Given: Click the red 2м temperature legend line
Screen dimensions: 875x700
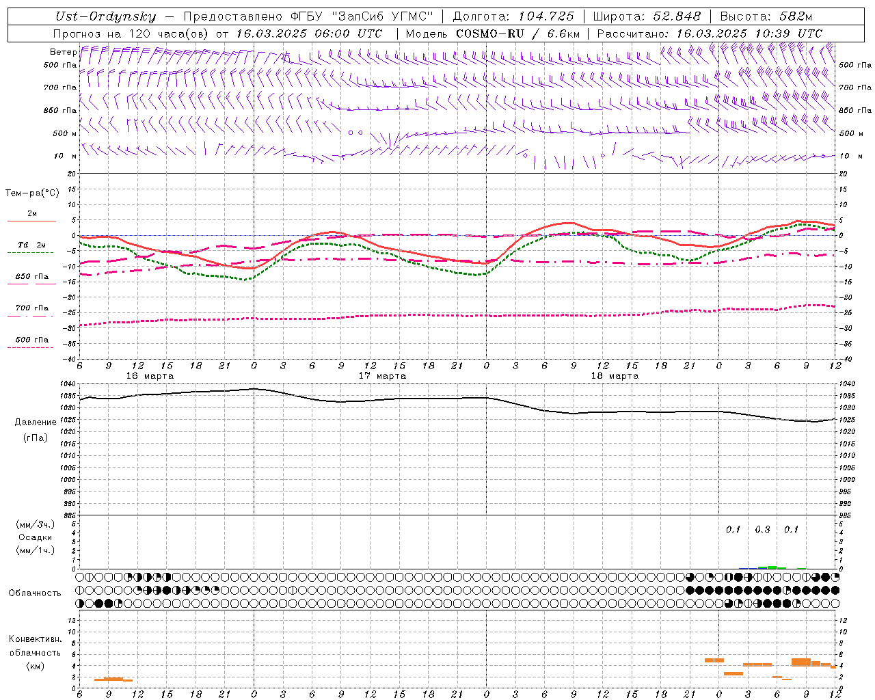Looking at the screenshot, I should tap(31, 221).
